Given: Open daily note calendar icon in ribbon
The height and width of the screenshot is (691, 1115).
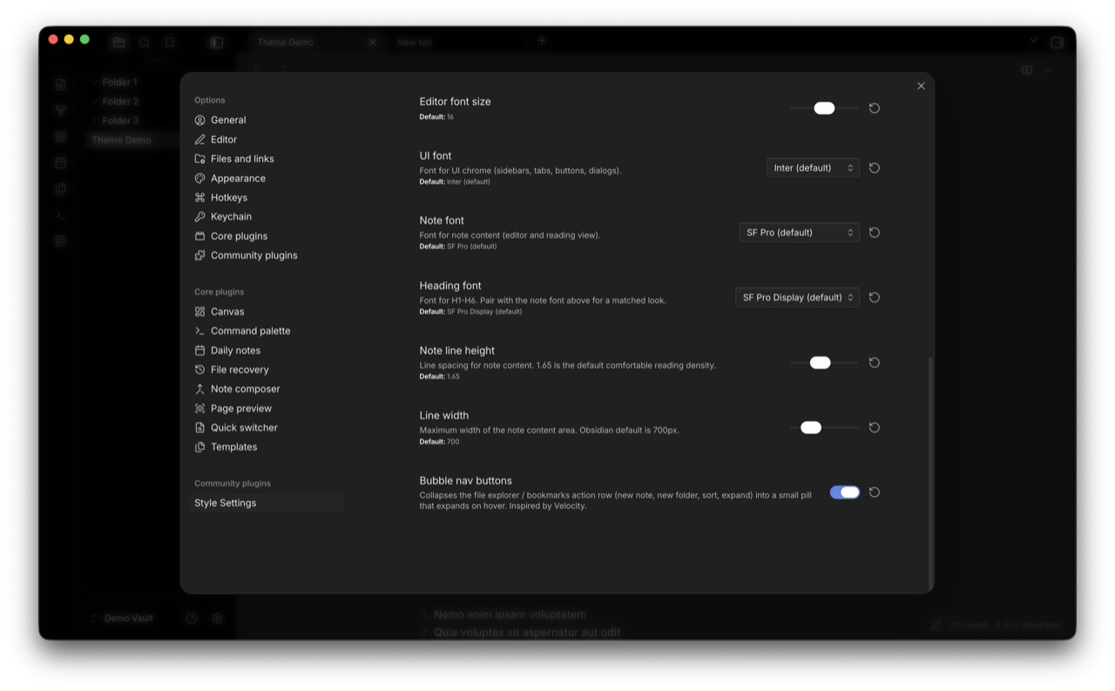Looking at the screenshot, I should [60, 163].
